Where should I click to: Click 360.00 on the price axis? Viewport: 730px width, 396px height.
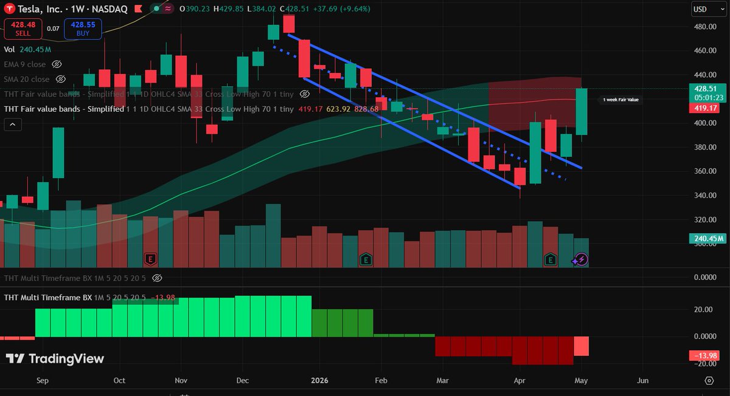[x=704, y=171]
